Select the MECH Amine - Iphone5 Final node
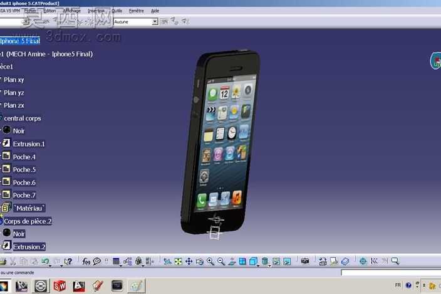 click(46, 54)
